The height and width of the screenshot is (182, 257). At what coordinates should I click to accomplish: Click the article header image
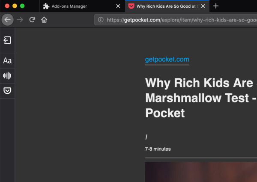tap(200, 171)
